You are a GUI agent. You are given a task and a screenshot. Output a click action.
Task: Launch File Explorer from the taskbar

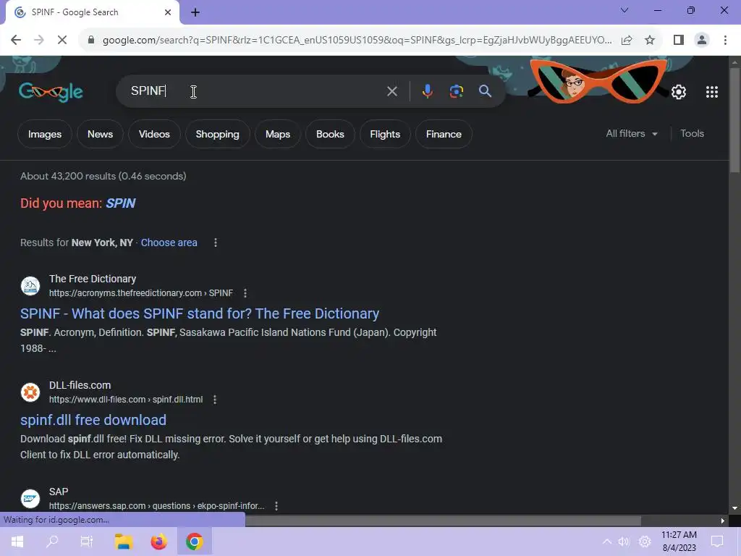(123, 542)
